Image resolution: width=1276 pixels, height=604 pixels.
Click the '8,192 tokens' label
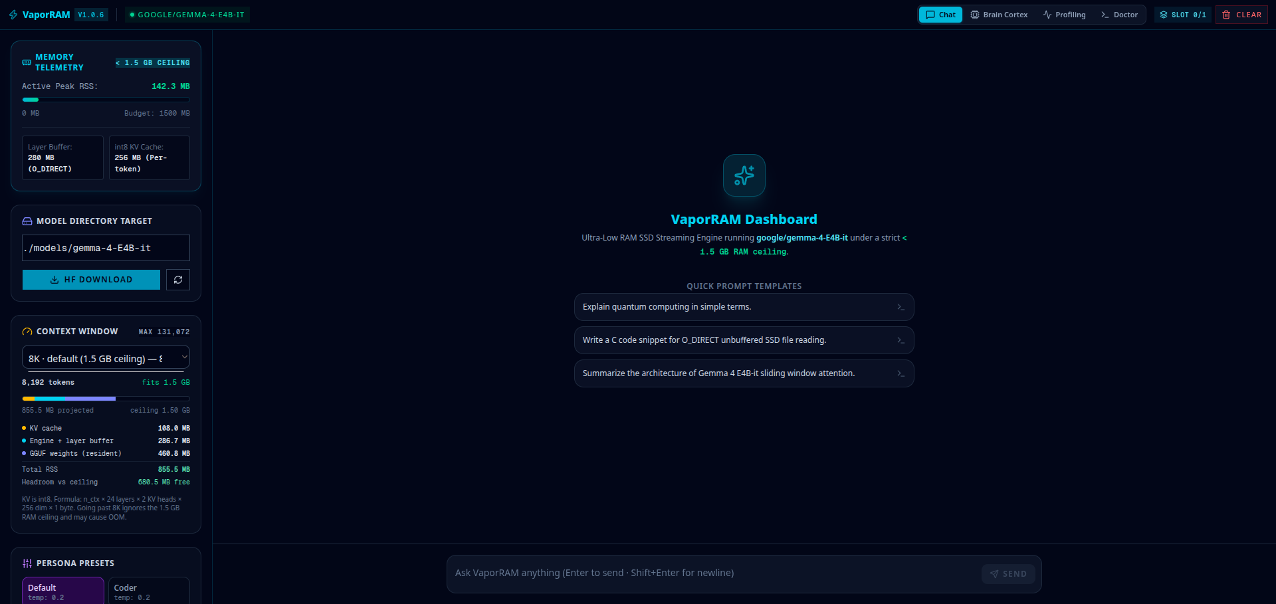pyautogui.click(x=48, y=383)
